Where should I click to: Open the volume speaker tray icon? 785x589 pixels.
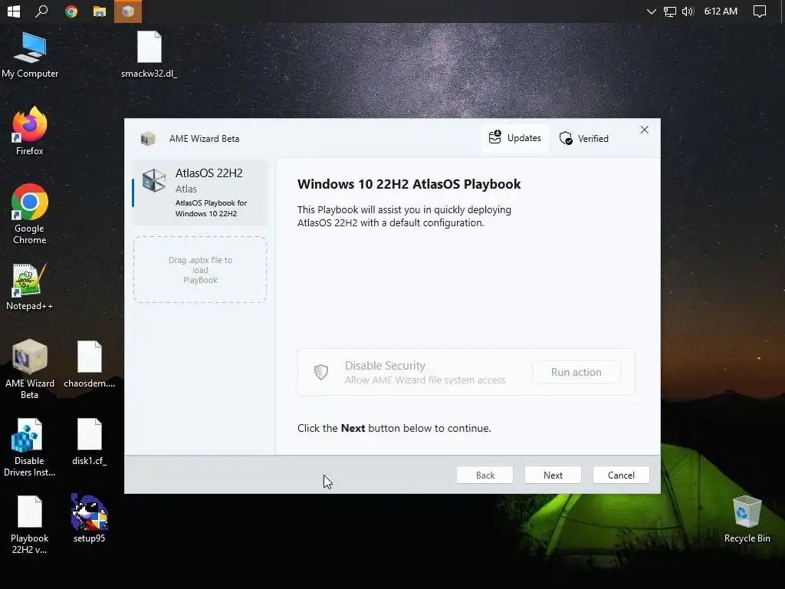click(x=688, y=11)
